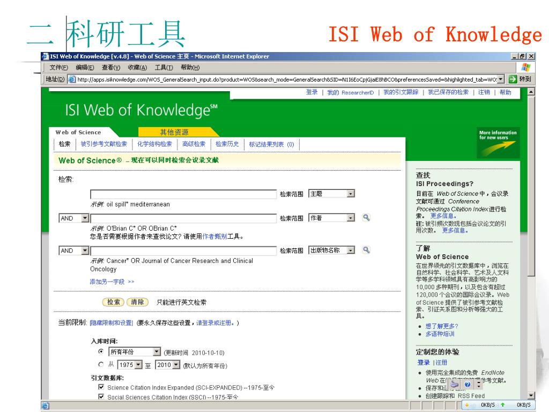The height and width of the screenshot is (412, 549).
Task: Open the 编辑 Edit menu
Action: coord(85,67)
